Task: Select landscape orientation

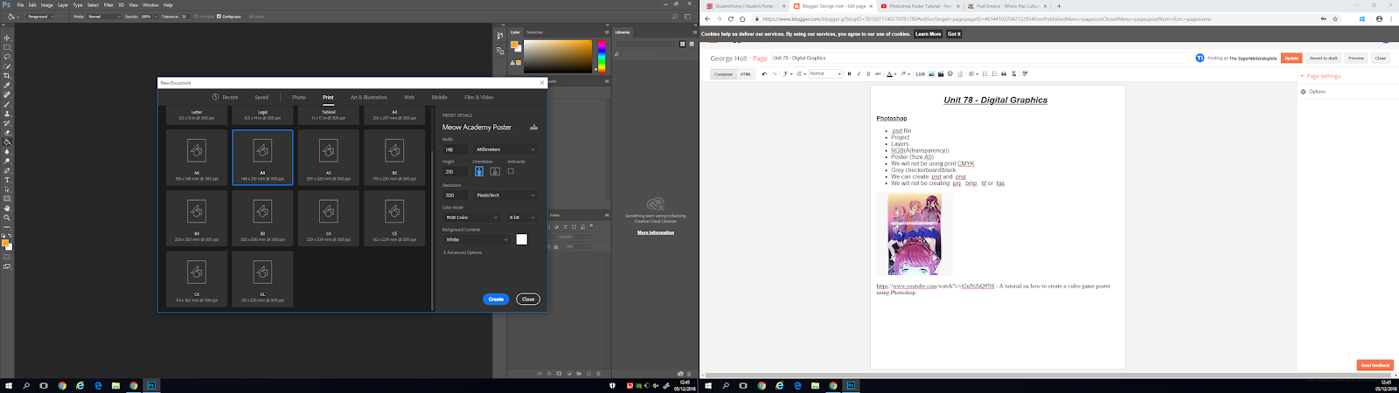Action: pos(494,171)
